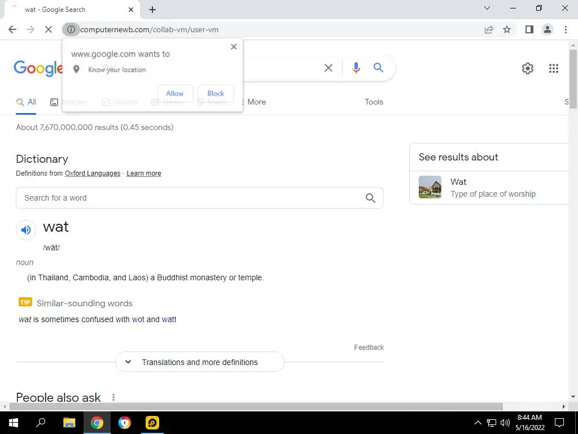Screen dimensions: 578x434
Task: Go to Google home via logo
Action: pyautogui.click(x=38, y=68)
